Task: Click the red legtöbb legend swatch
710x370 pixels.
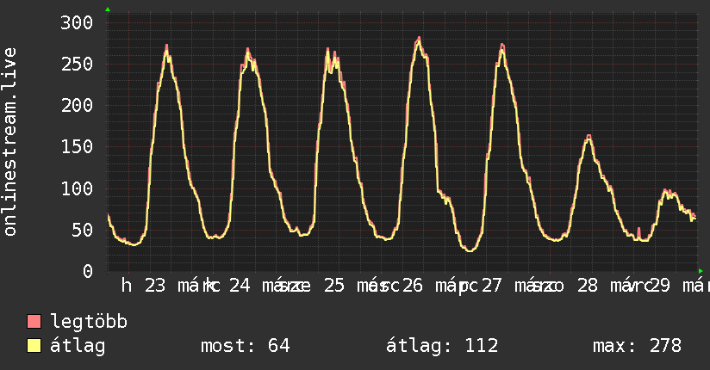Action: point(34,323)
